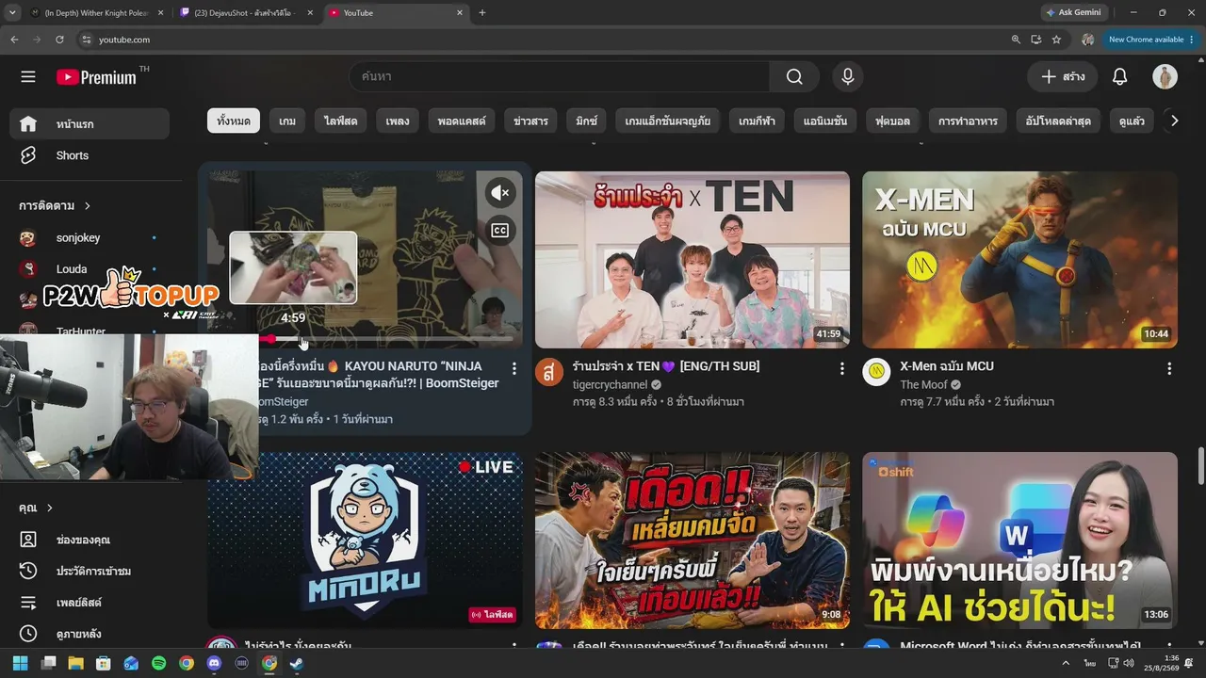1206x678 pixels.
Task: Toggle closed captions on the preview
Action: [x=499, y=231]
